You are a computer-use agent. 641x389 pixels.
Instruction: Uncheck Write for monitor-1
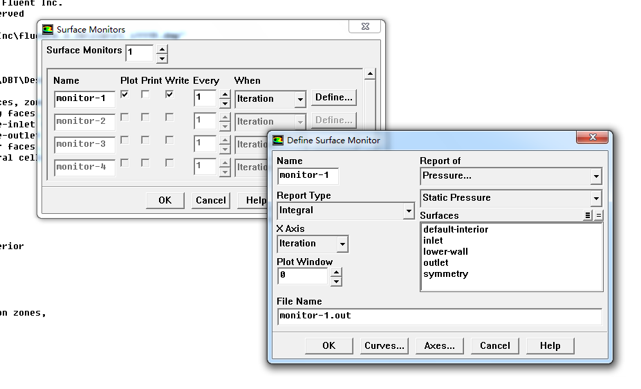point(169,95)
